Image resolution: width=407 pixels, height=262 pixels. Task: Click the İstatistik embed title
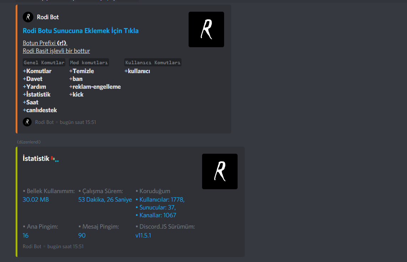click(x=36, y=158)
